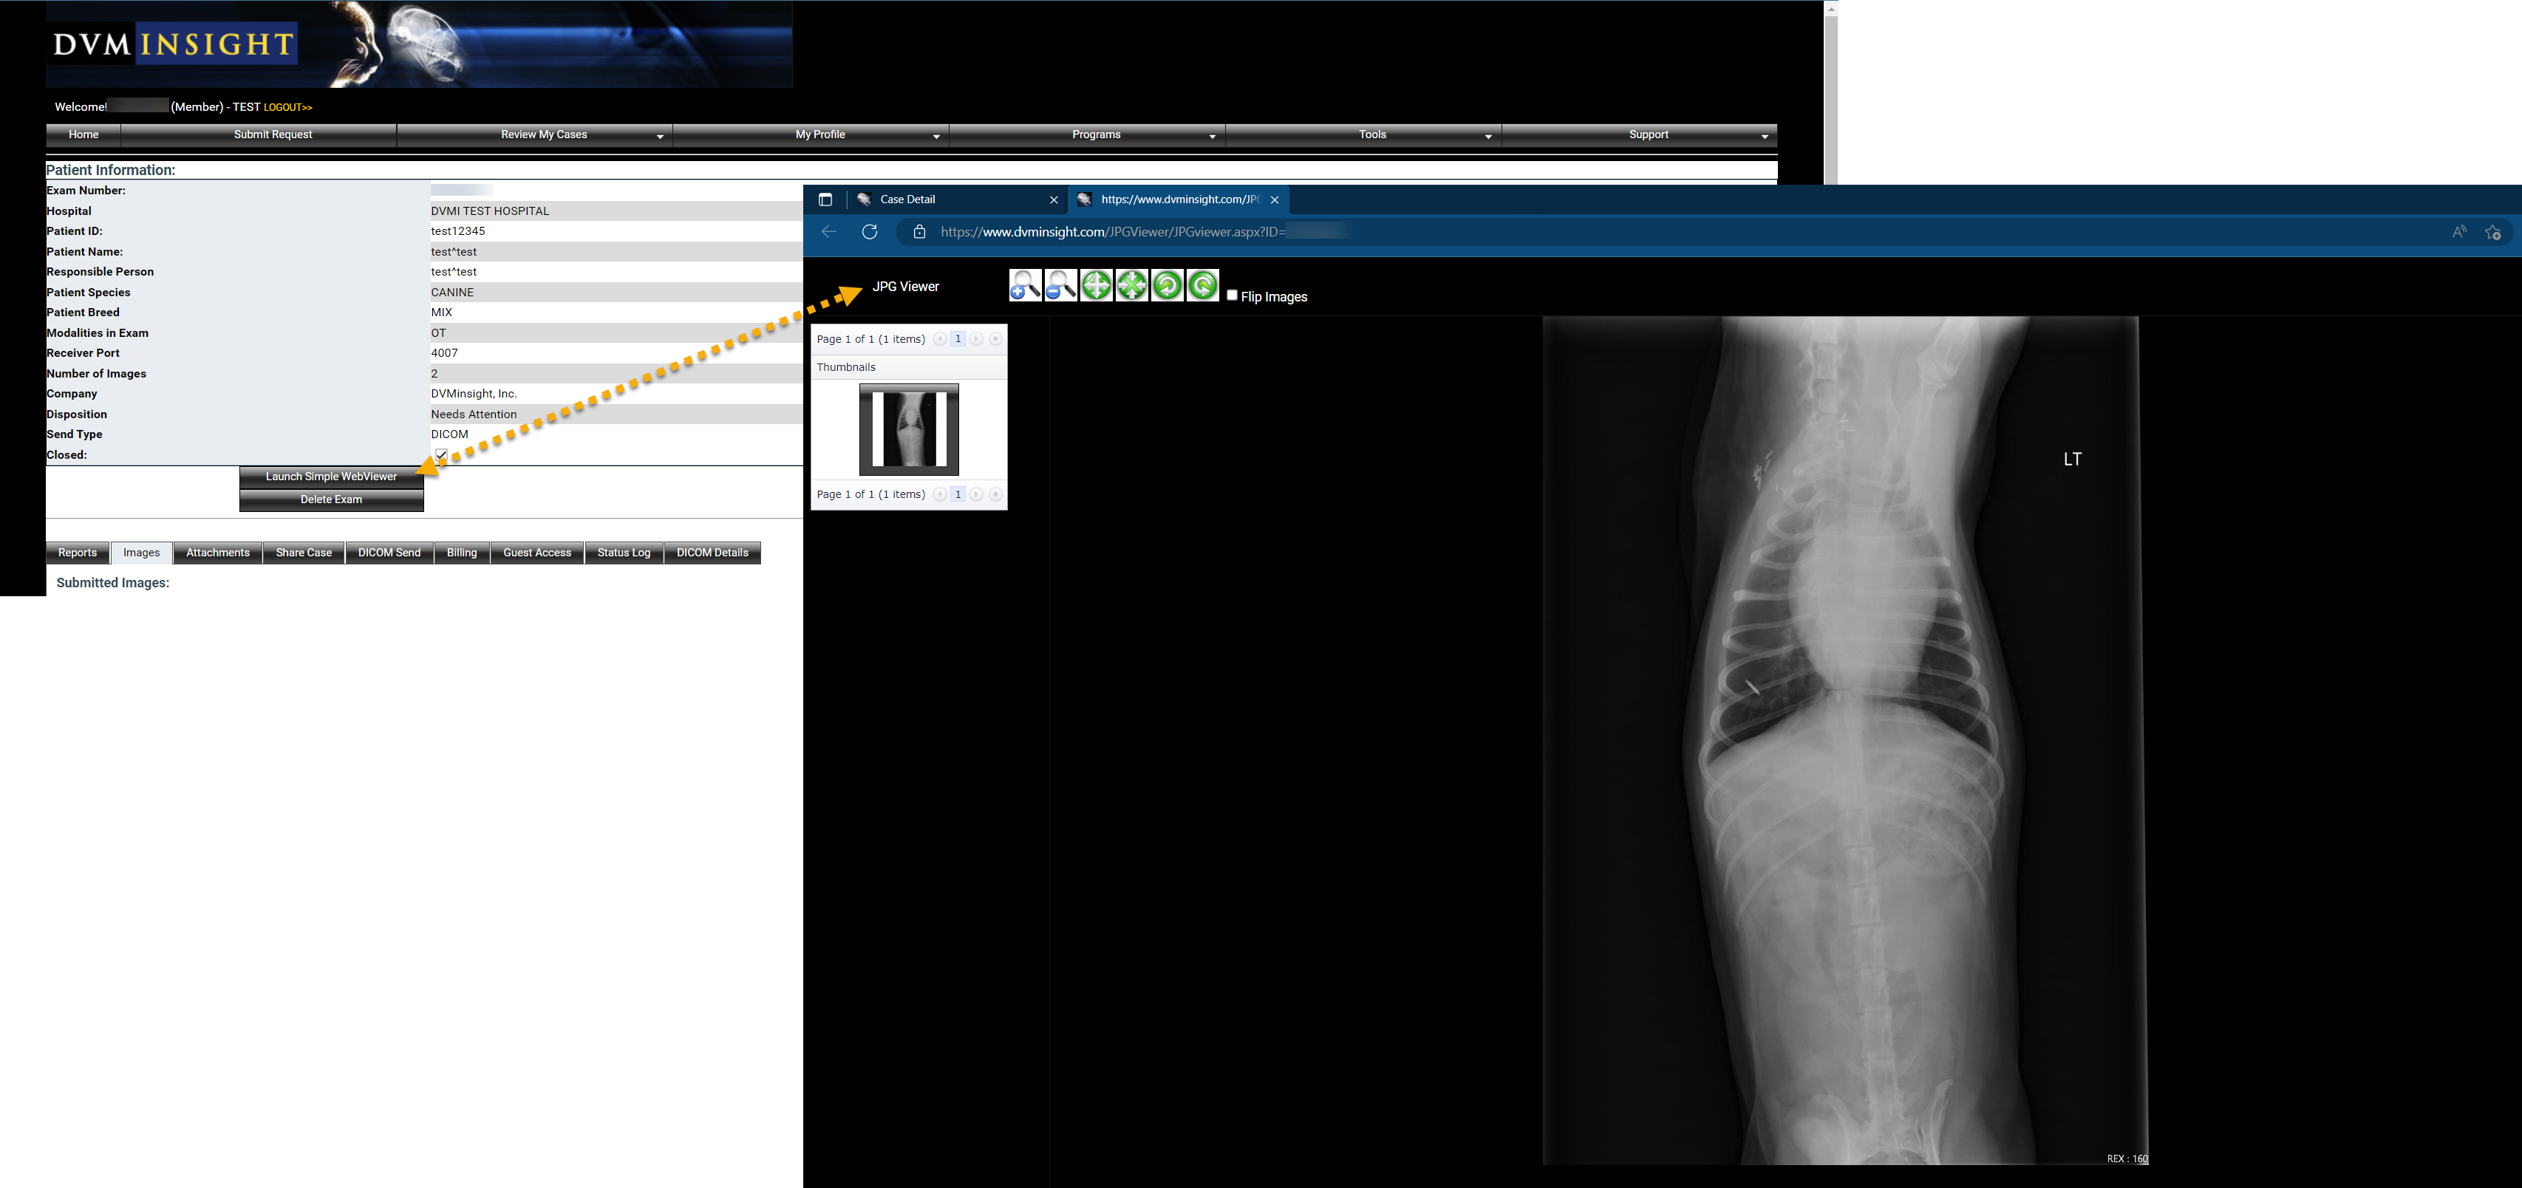Click 'DVMI TEST HOSPITAL' value text
Image resolution: width=2522 pixels, height=1188 pixels.
[x=489, y=211]
